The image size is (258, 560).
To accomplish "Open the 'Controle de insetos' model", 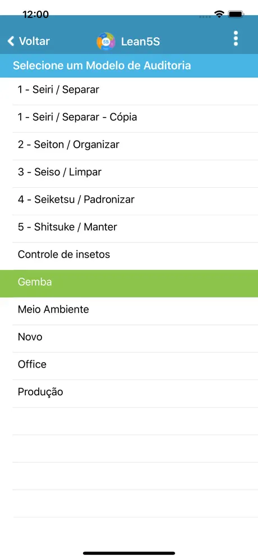I will [x=129, y=256].
